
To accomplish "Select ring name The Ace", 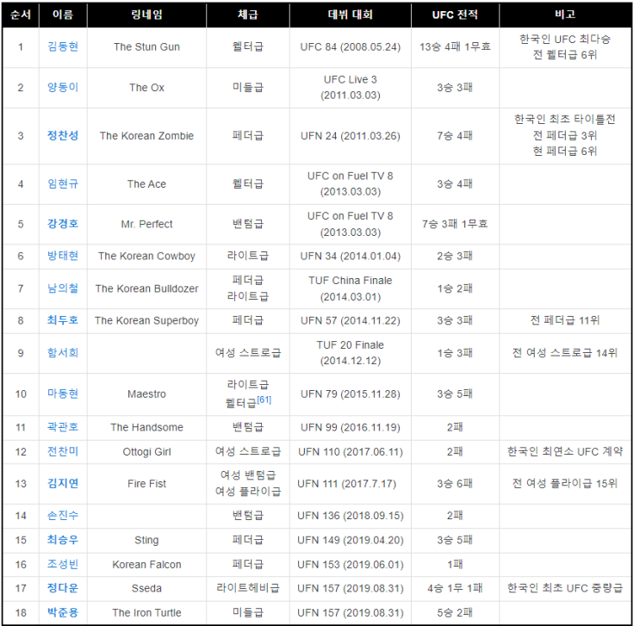I will point(146,184).
